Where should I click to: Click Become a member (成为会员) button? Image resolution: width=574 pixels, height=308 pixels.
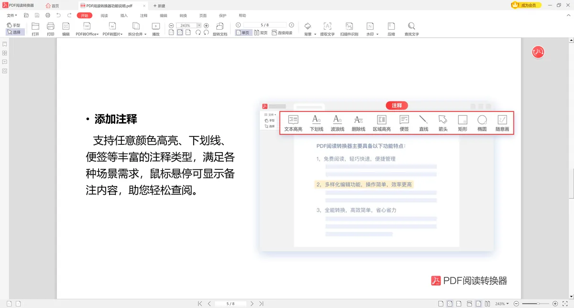click(527, 5)
